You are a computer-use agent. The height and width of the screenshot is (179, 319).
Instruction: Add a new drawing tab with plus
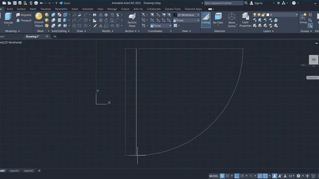pyautogui.click(x=54, y=36)
